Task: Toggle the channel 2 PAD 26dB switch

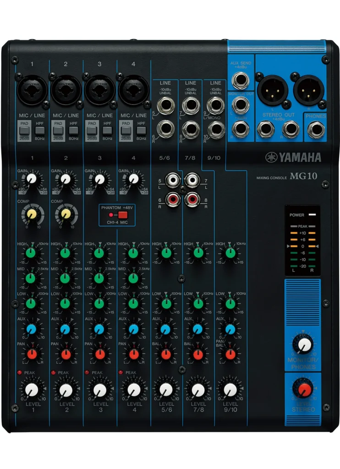Action: (58, 131)
